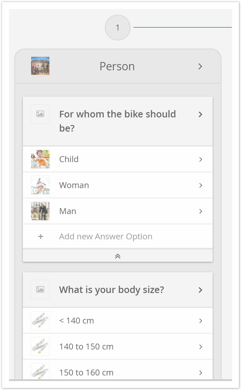241x390 pixels.
Task: Open the Child answer chevron
Action: pyautogui.click(x=201, y=159)
